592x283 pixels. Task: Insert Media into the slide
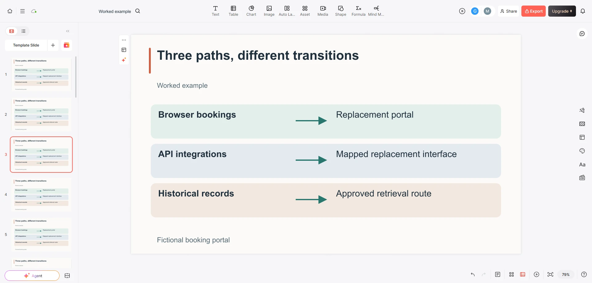tap(323, 11)
